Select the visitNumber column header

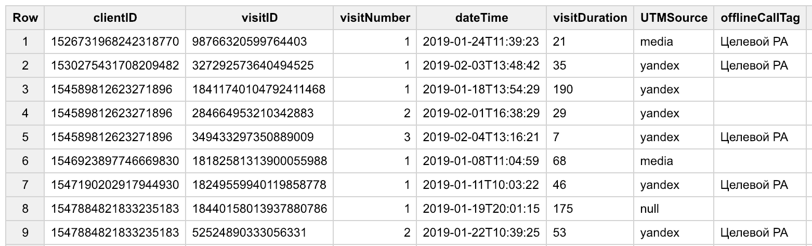point(375,18)
